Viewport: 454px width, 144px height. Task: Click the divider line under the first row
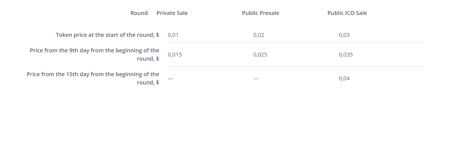(x=296, y=43)
